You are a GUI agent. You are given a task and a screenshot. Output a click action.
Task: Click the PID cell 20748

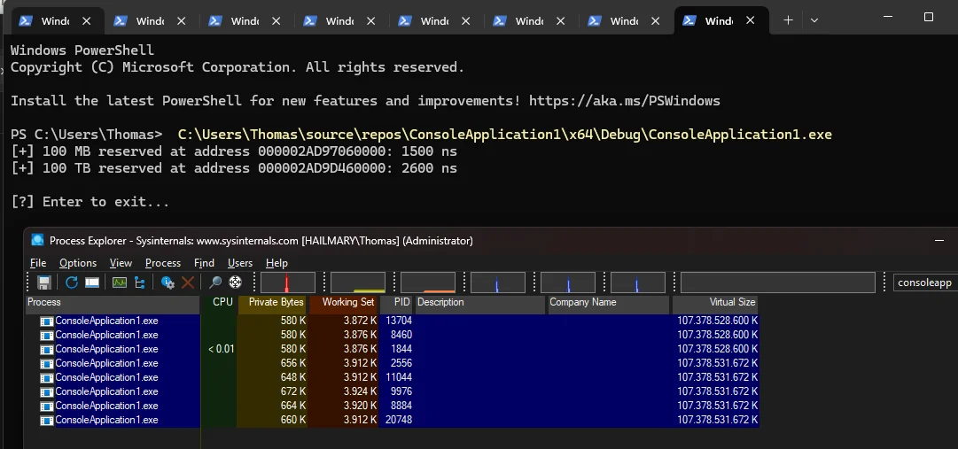click(398, 421)
